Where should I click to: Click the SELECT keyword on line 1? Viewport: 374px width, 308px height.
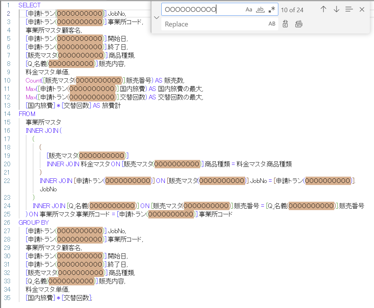(x=29, y=5)
